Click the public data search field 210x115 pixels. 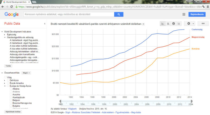click(x=69, y=14)
